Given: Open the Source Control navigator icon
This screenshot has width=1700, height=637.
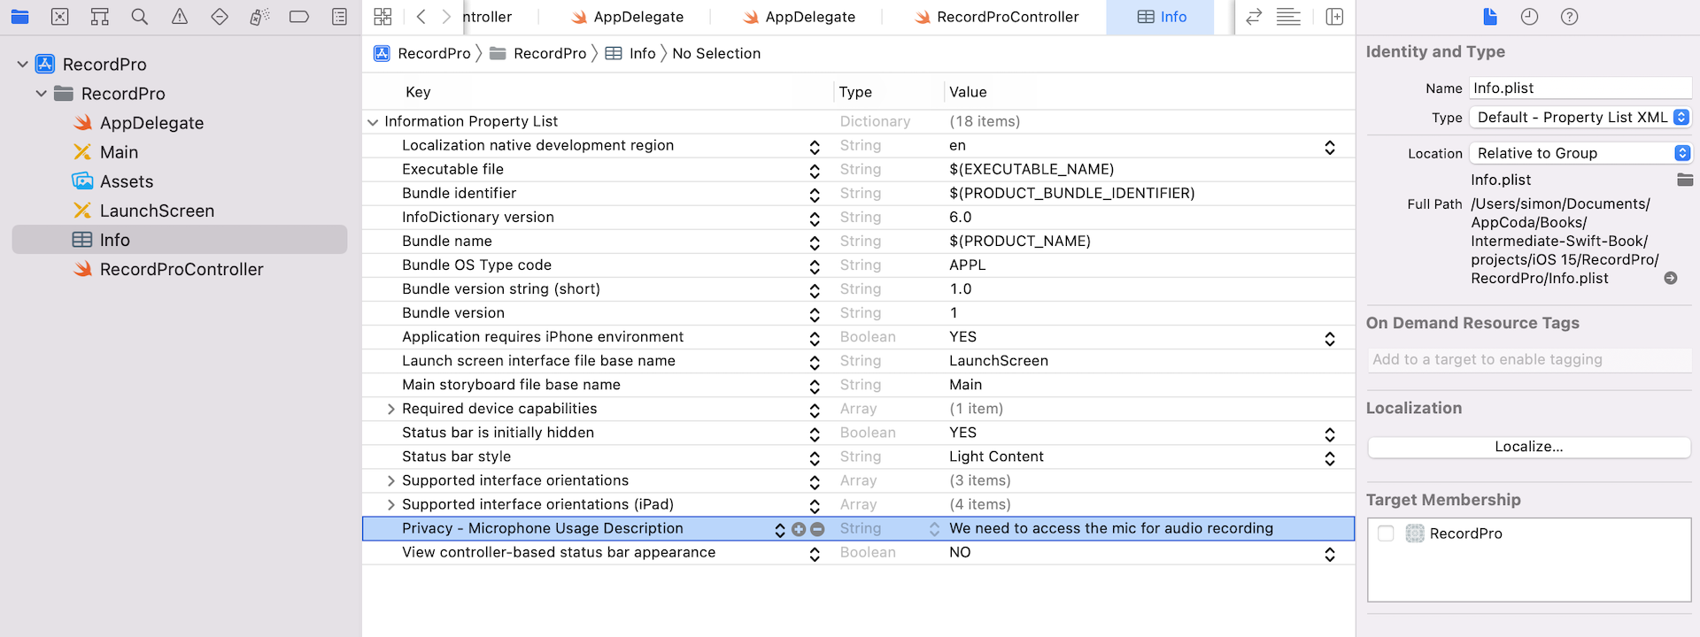Looking at the screenshot, I should click(x=59, y=17).
